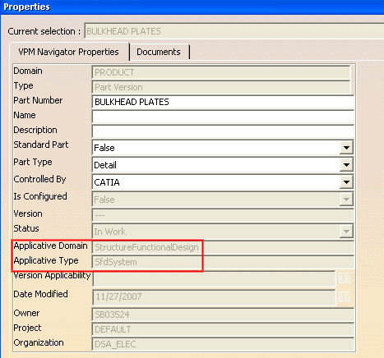384x358 pixels.
Task: Click the empty Description field
Action: [x=223, y=131]
